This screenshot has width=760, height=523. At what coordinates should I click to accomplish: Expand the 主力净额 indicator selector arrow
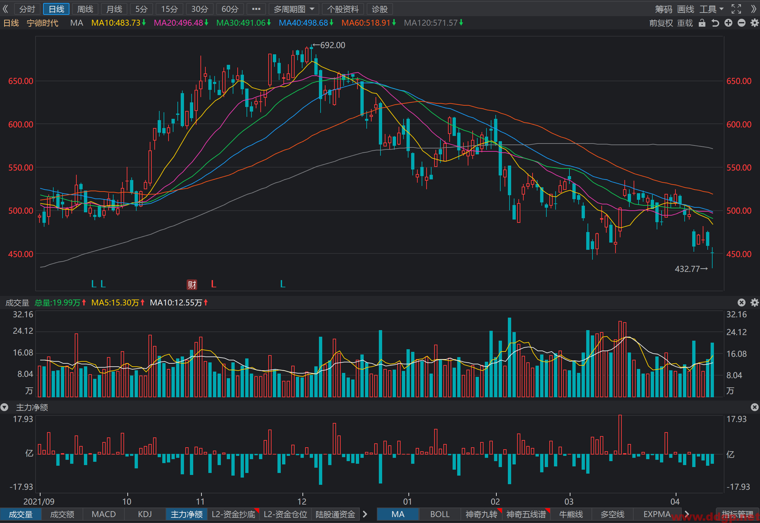(x=4, y=407)
